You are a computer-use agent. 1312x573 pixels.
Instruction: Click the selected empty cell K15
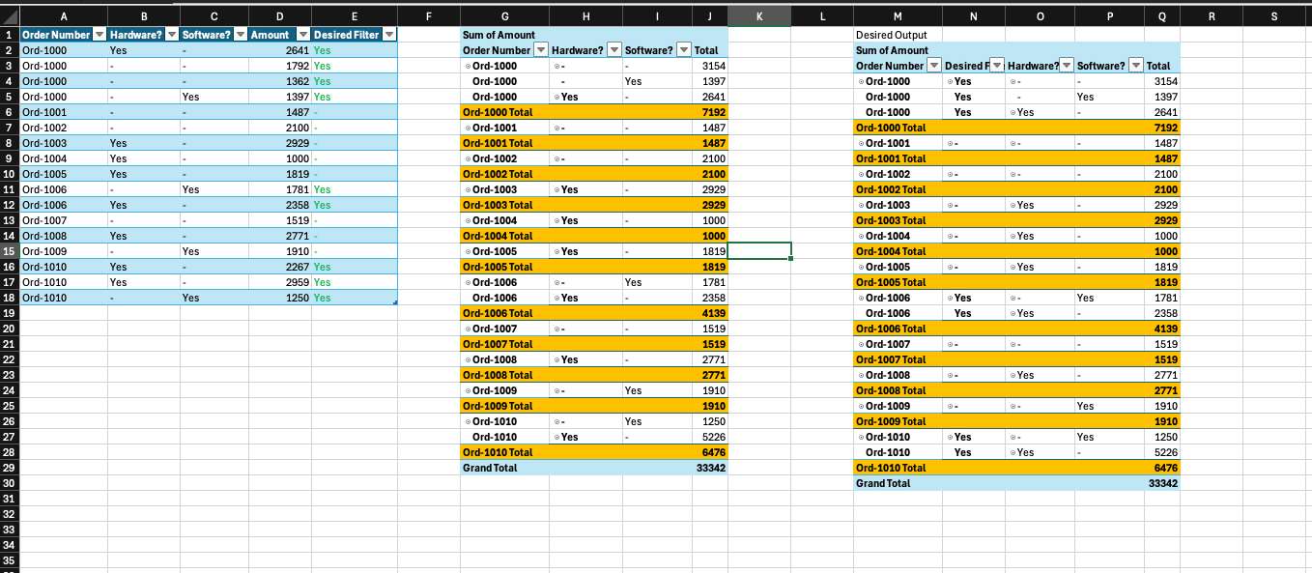[759, 251]
